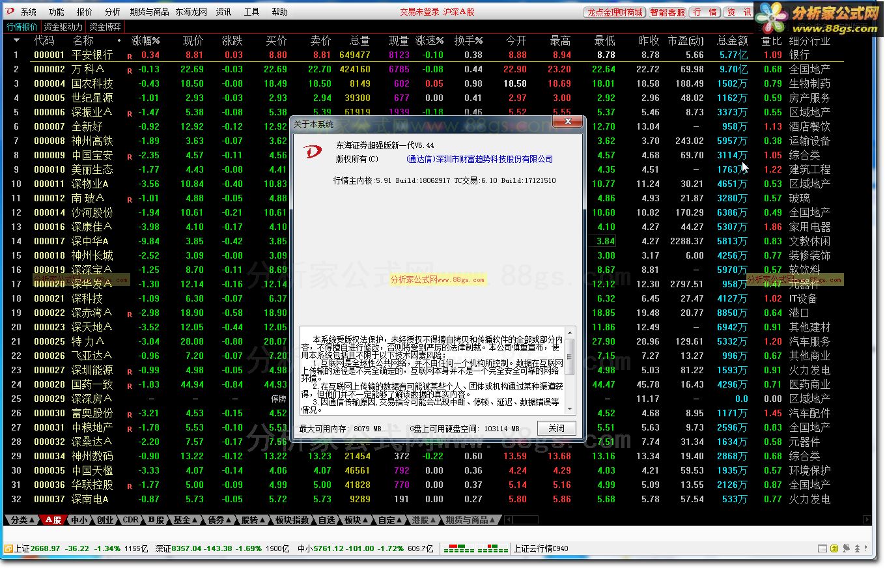Expand the 债券 bottom tab menu

click(x=219, y=520)
